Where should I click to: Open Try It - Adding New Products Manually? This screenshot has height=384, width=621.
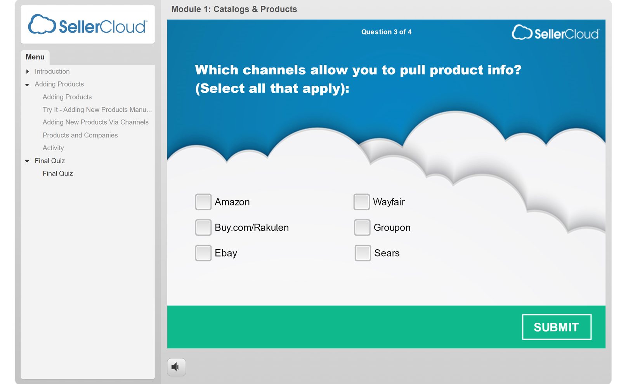click(97, 110)
